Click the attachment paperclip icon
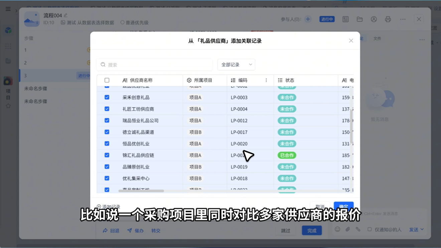Viewport: 441px width, 248px height. click(x=348, y=229)
